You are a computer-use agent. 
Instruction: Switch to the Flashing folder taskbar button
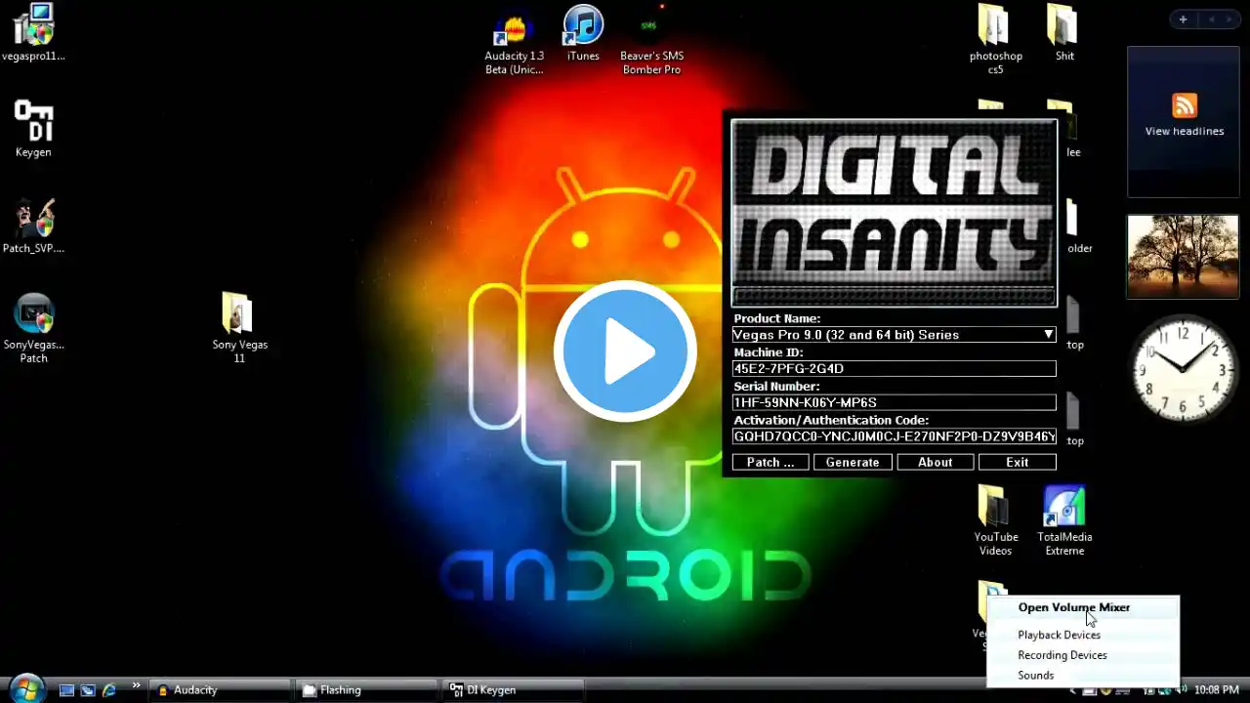[x=367, y=690]
